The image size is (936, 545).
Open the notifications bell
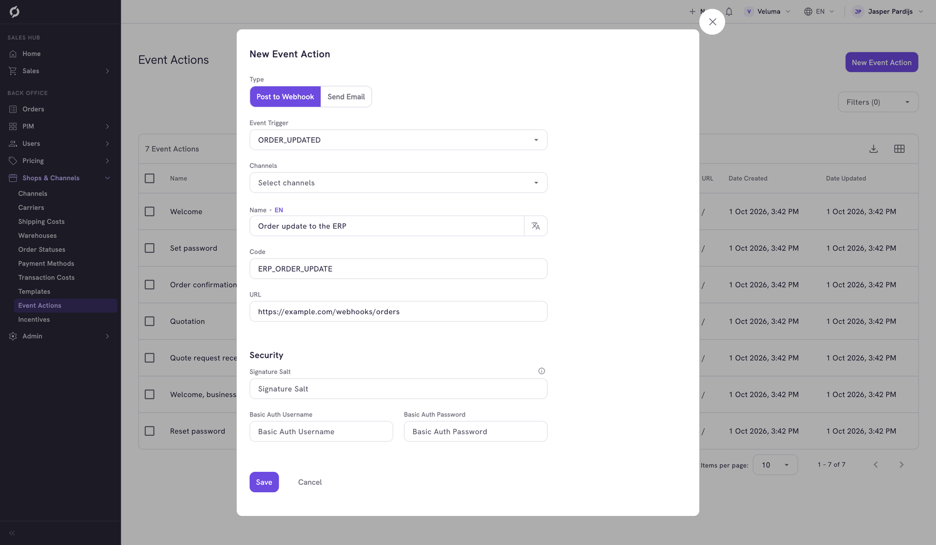(x=729, y=11)
